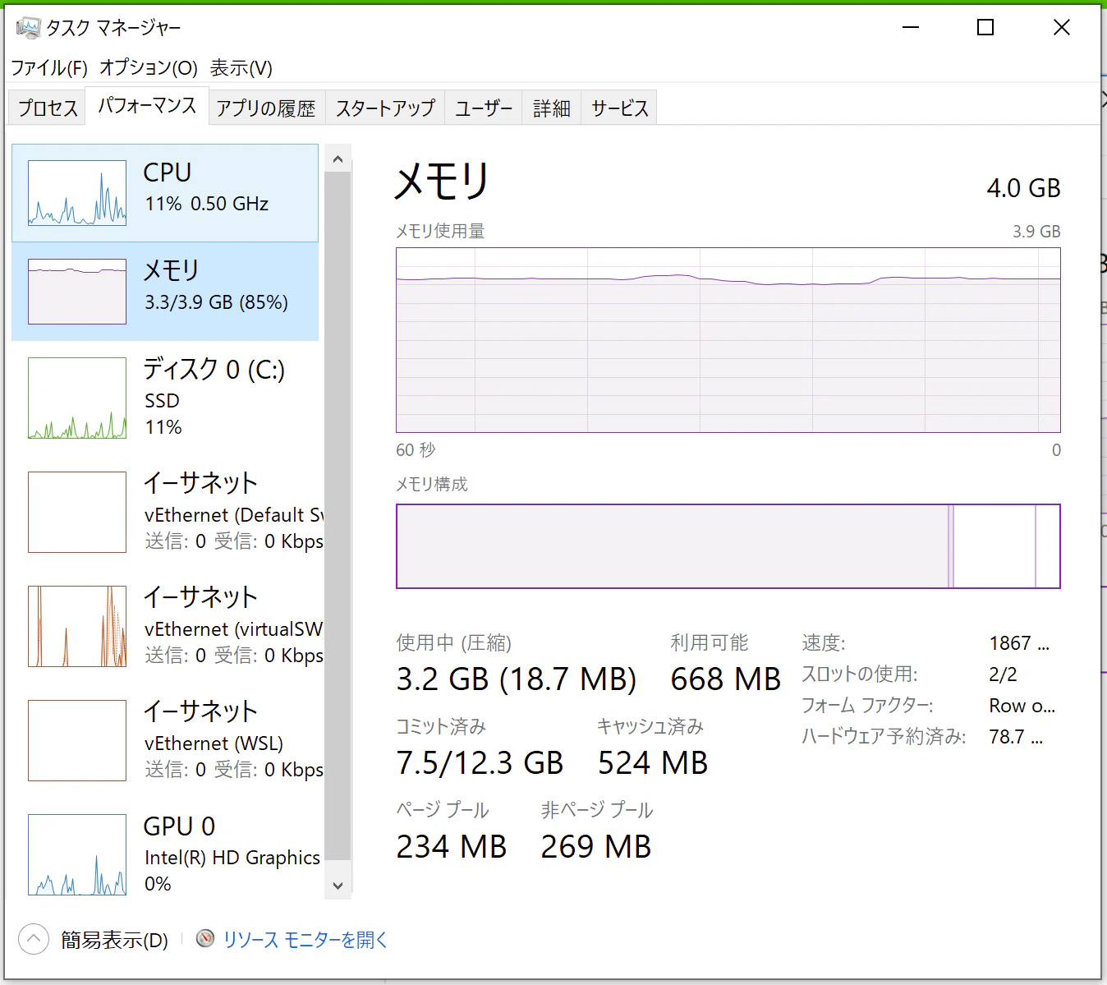Screen dimensions: 1107x985
Task: Select the vEthernet (WSL) graph thumbnail
Action: click(x=77, y=740)
